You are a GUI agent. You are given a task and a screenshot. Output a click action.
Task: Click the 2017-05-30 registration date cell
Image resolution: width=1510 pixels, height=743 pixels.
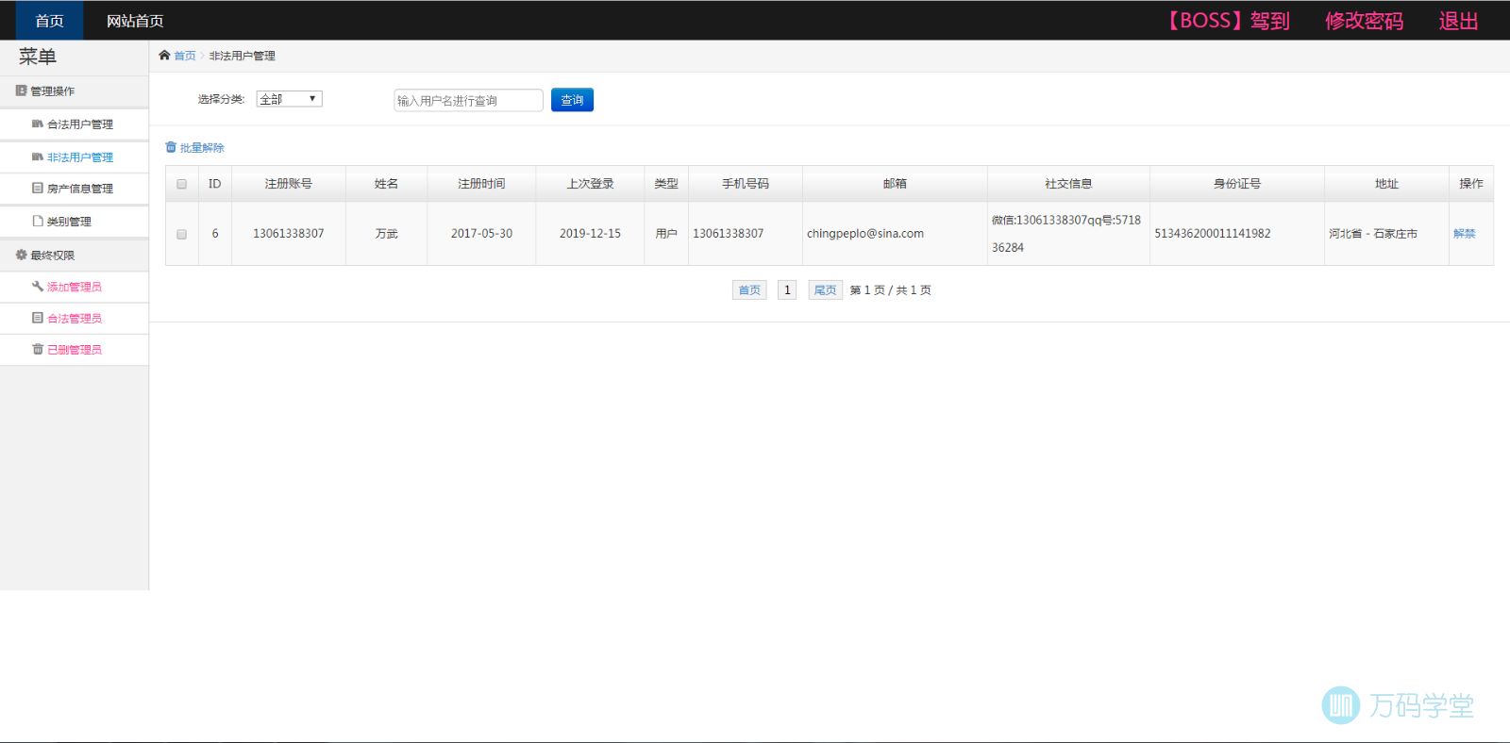tap(481, 234)
